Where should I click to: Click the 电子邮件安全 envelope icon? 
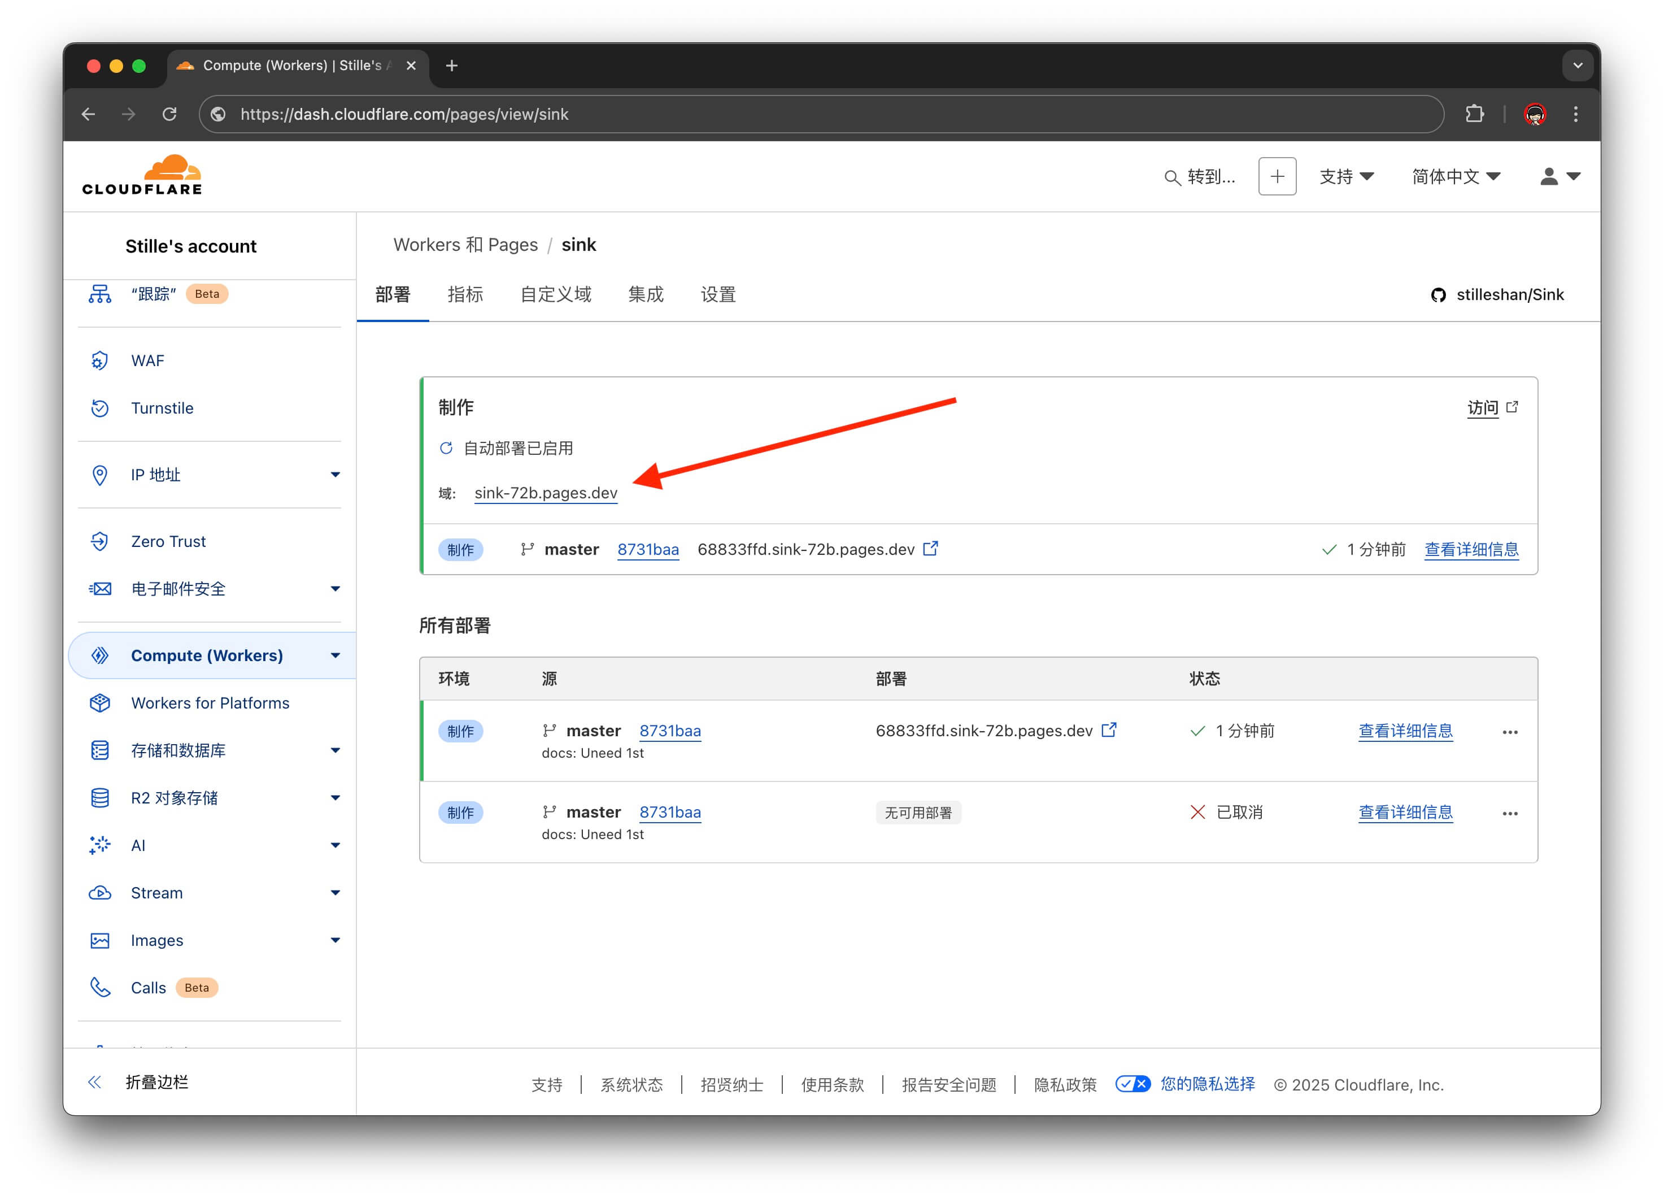100,589
